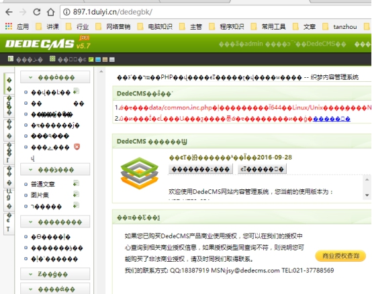Click the down arrow of the welcome message scrollbar
The width and height of the screenshot is (372, 294).
pos(367,195)
